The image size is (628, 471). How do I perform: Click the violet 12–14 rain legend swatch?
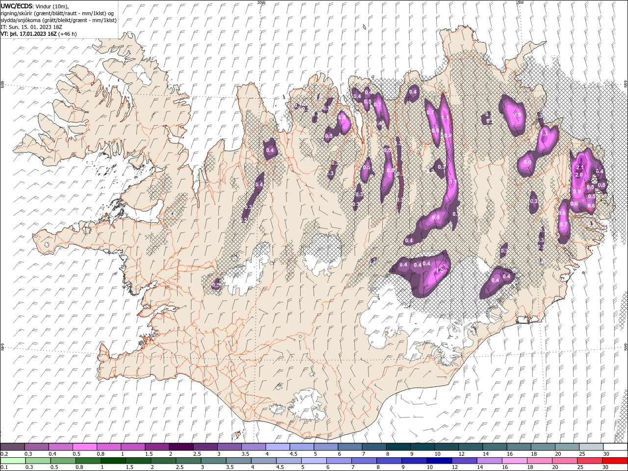[464, 461]
